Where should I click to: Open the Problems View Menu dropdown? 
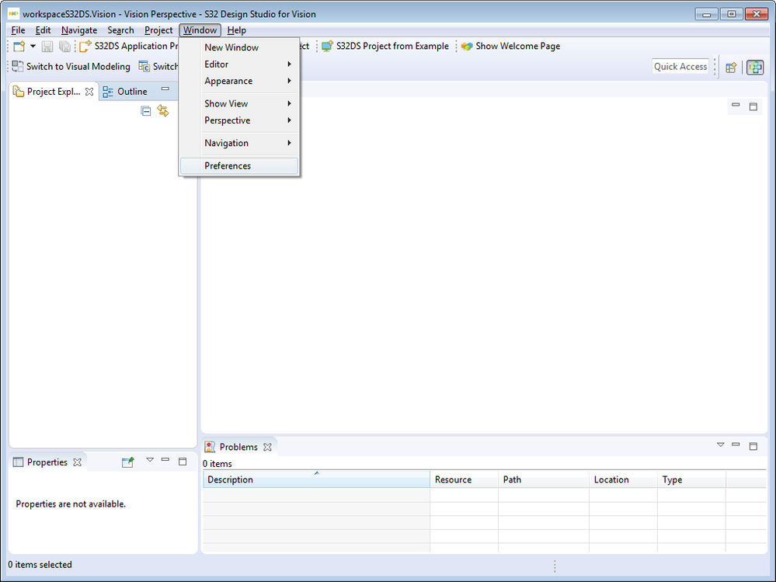coord(721,445)
